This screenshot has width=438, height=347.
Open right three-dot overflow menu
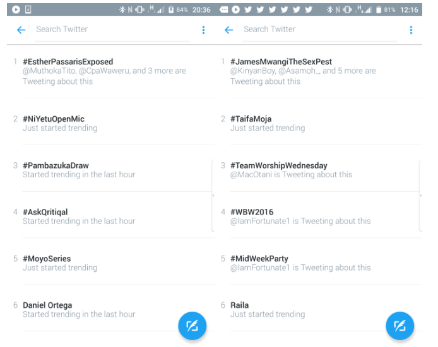click(x=411, y=30)
